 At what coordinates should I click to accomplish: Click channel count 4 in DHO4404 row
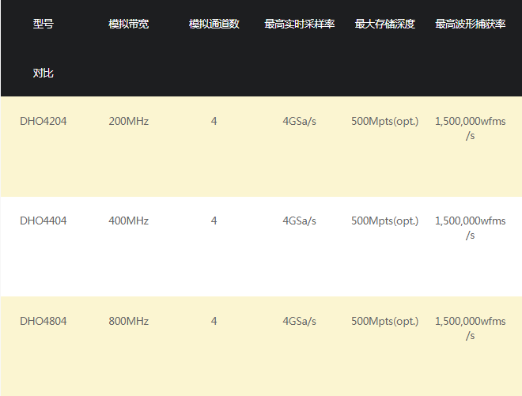[214, 221]
